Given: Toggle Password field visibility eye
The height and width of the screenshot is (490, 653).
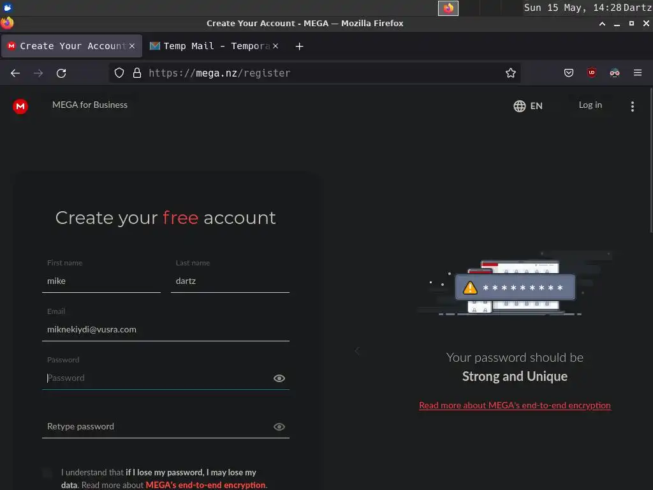Looking at the screenshot, I should 279,378.
